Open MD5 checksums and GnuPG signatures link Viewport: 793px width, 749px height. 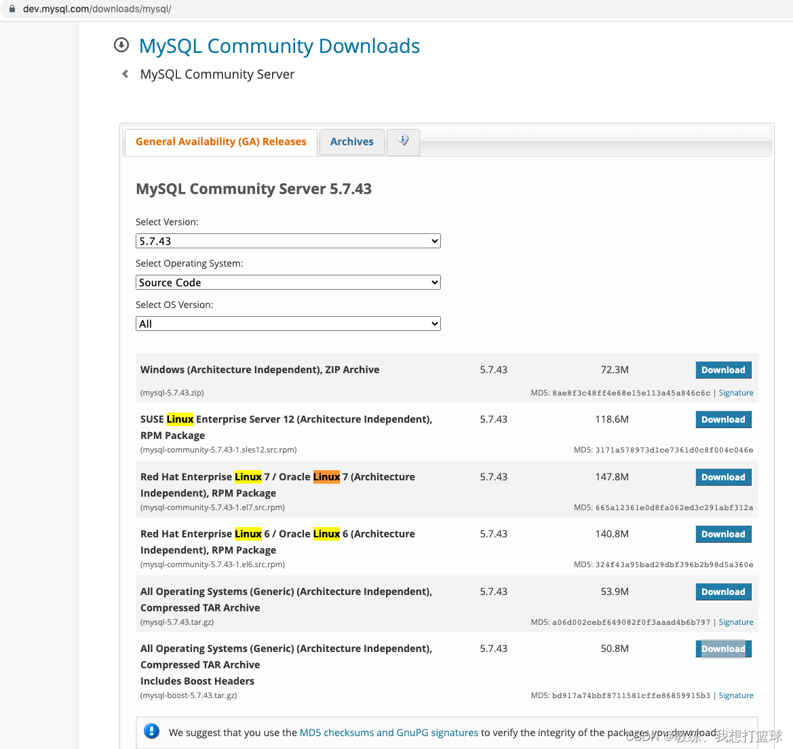389,732
